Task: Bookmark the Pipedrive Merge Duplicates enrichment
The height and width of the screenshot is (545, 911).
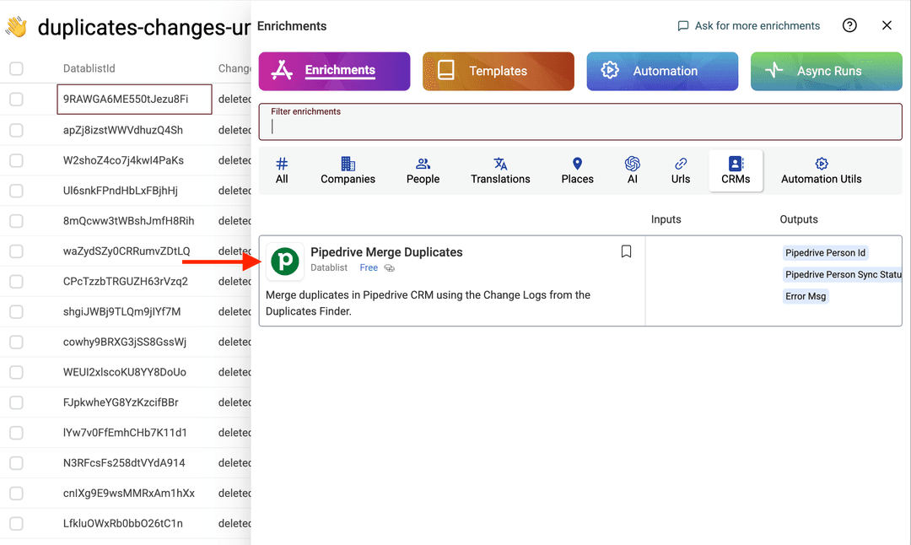Action: click(626, 251)
